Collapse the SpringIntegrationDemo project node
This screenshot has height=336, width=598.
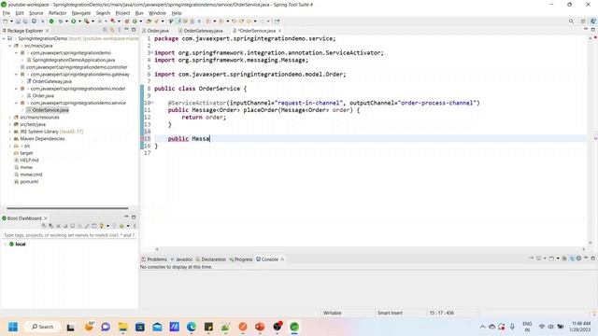(4, 38)
